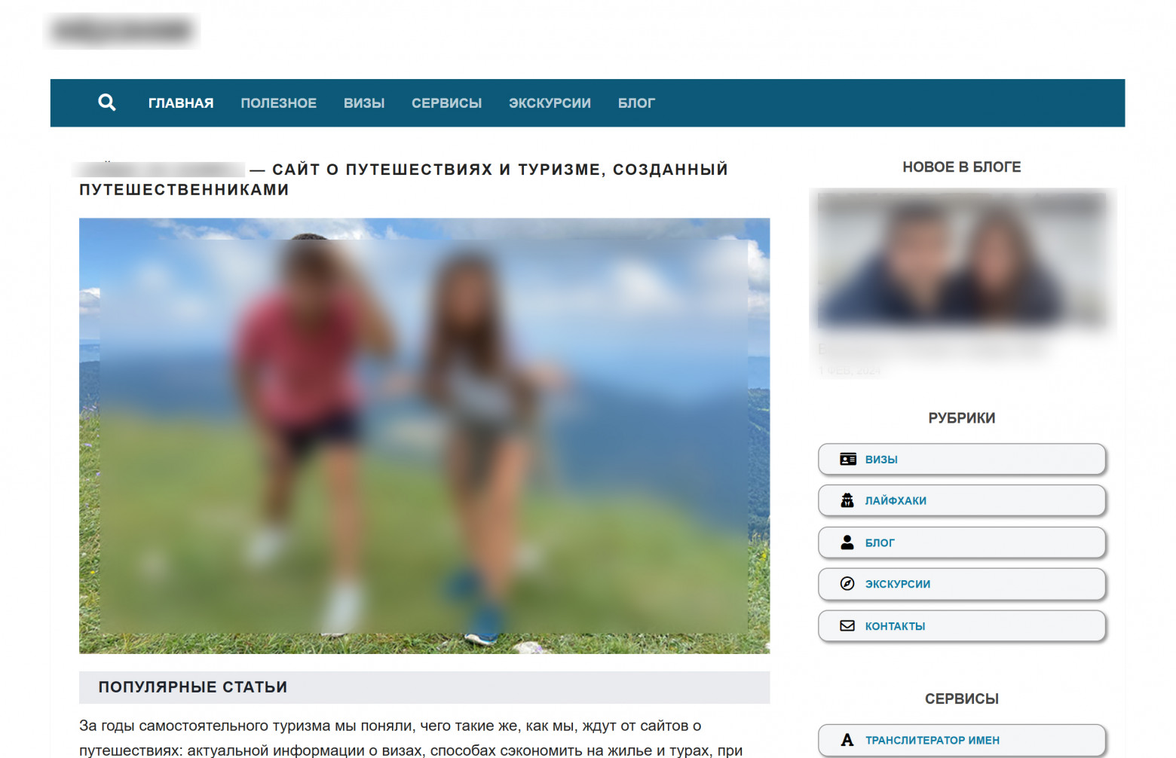Screen dimensions: 1176x758
Task: Open the КОНТАКТЫ rubric button
Action: click(x=962, y=625)
